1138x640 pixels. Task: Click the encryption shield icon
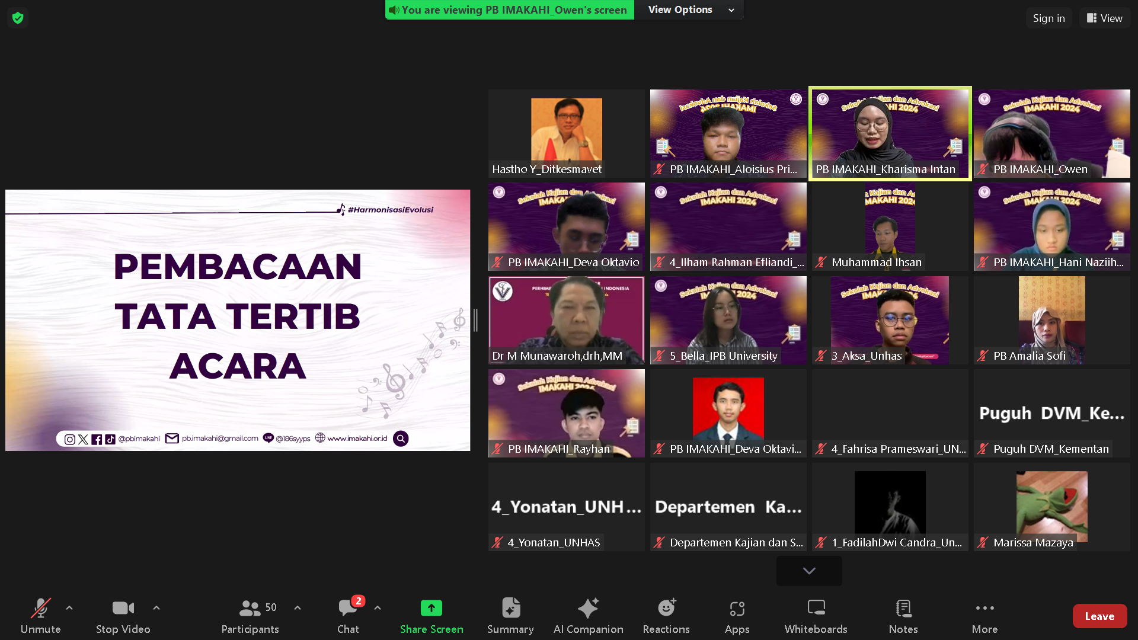(18, 18)
